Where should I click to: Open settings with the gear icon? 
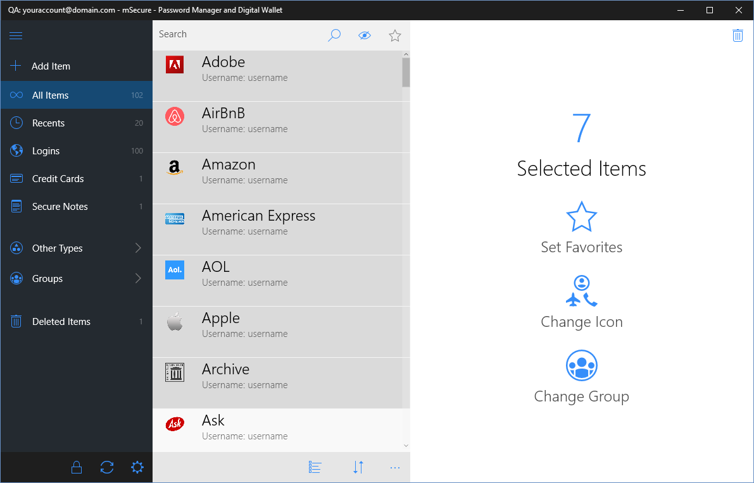click(x=137, y=467)
